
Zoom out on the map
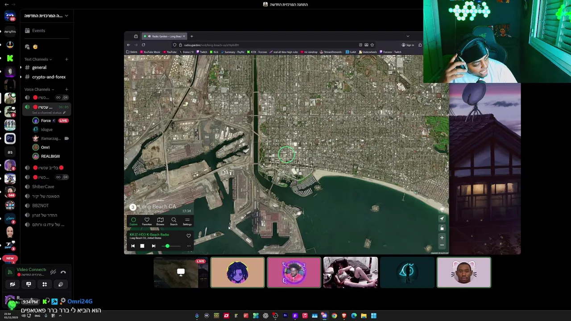pyautogui.click(x=442, y=245)
